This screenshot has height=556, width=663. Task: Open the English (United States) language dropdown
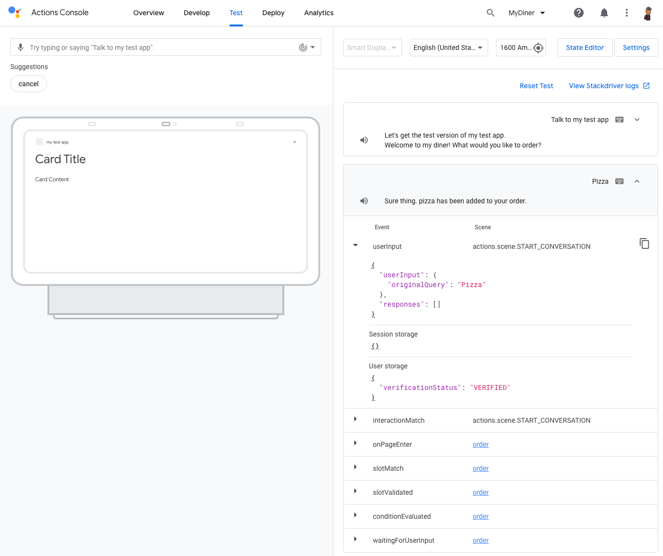coord(448,48)
